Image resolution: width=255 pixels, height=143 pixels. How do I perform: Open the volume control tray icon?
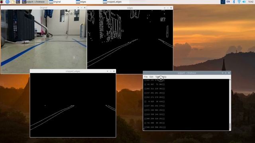pos(244,2)
